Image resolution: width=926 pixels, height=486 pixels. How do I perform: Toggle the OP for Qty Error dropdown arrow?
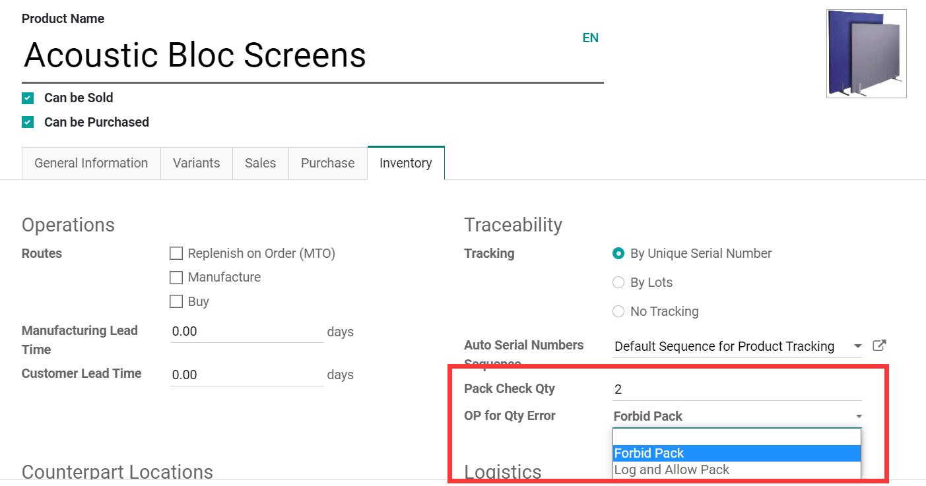859,417
